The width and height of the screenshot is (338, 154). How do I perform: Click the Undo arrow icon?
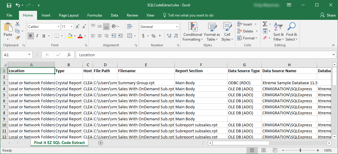pyautogui.click(x=18, y=5)
